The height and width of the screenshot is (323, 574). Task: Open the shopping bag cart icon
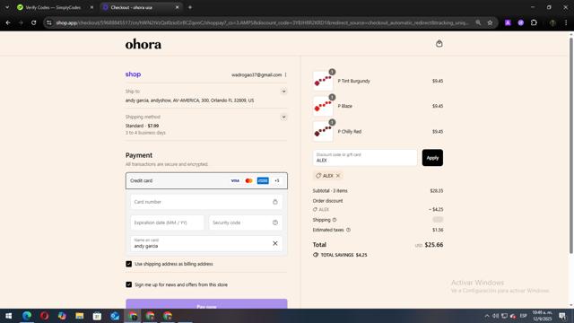click(439, 44)
